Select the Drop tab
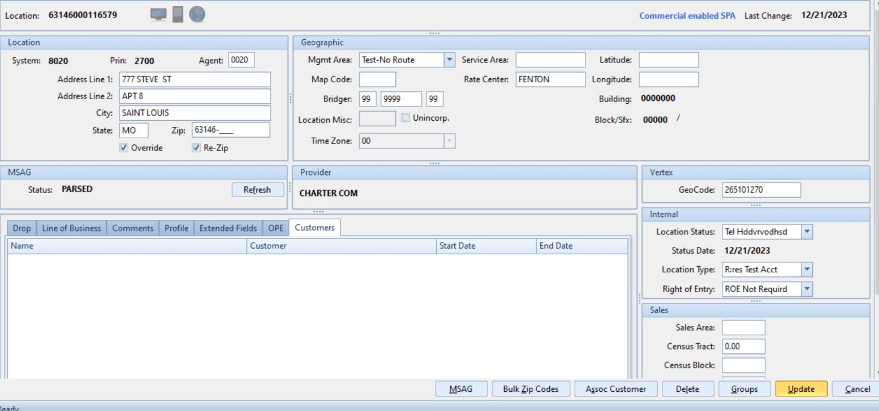879x411 pixels. 22,228
